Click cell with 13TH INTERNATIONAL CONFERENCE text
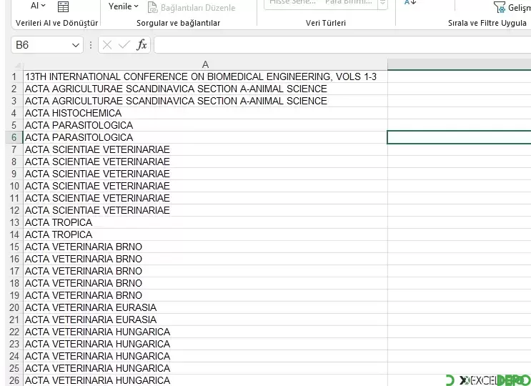 (x=205, y=77)
